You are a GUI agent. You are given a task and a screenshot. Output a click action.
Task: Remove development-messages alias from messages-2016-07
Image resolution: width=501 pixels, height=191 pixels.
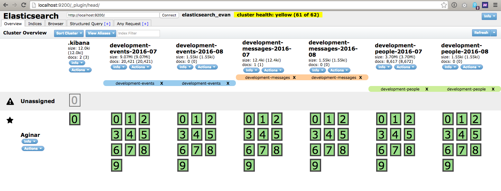294,78
